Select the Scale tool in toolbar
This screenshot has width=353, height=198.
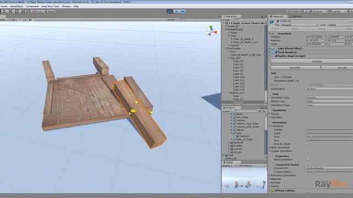click(x=10, y=11)
